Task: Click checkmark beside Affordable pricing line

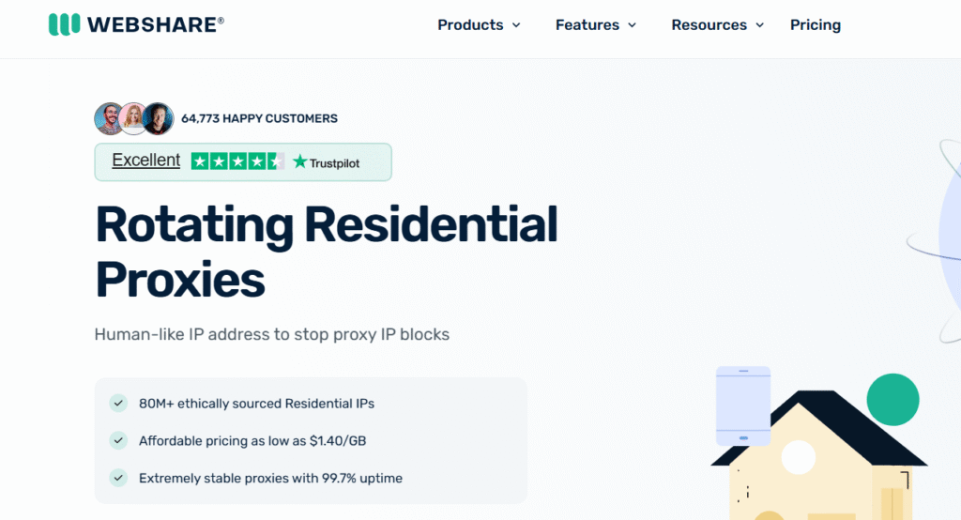Action: tap(118, 440)
